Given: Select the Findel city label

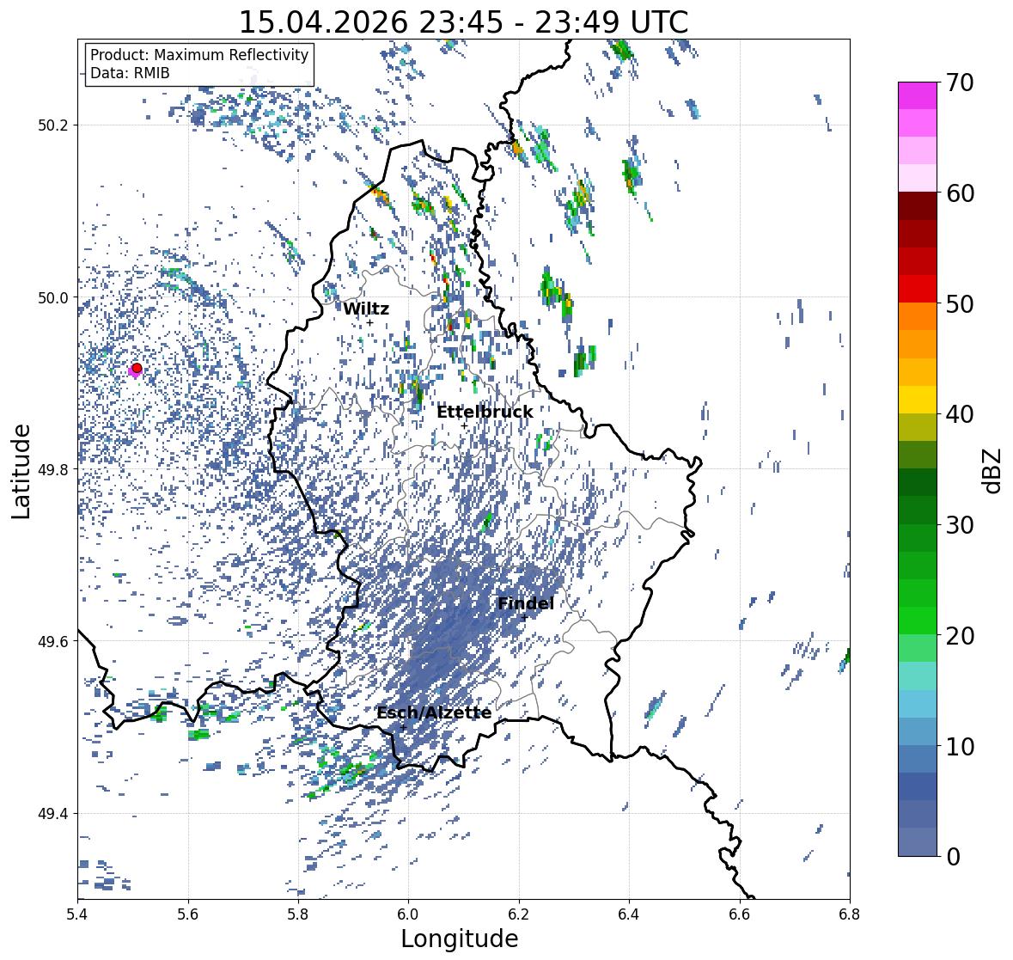Looking at the screenshot, I should 525,603.
